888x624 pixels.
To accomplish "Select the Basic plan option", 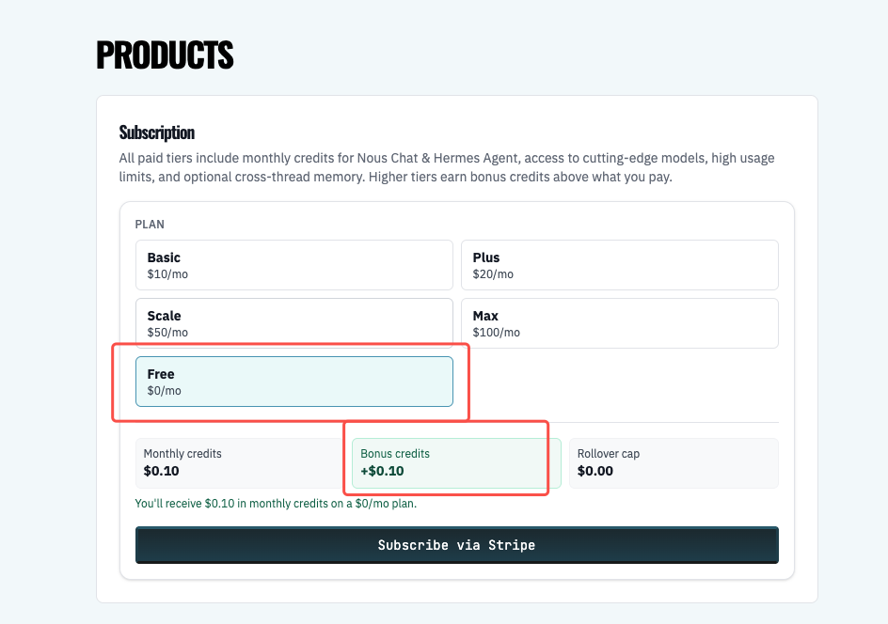I will click(293, 265).
